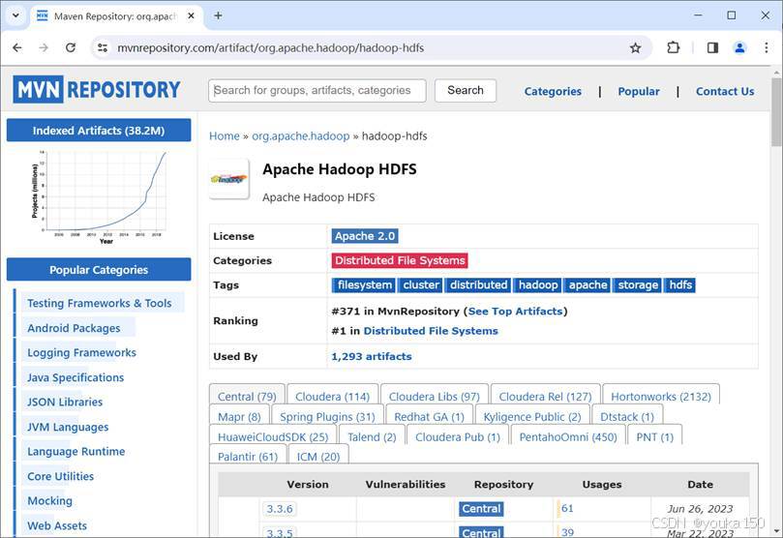Click the hadoop tag

(538, 285)
